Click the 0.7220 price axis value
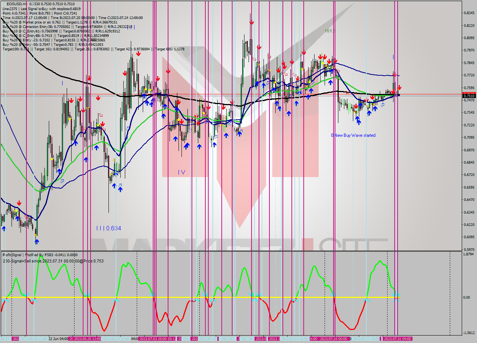This screenshot has height=343, width=477. click(x=469, y=125)
